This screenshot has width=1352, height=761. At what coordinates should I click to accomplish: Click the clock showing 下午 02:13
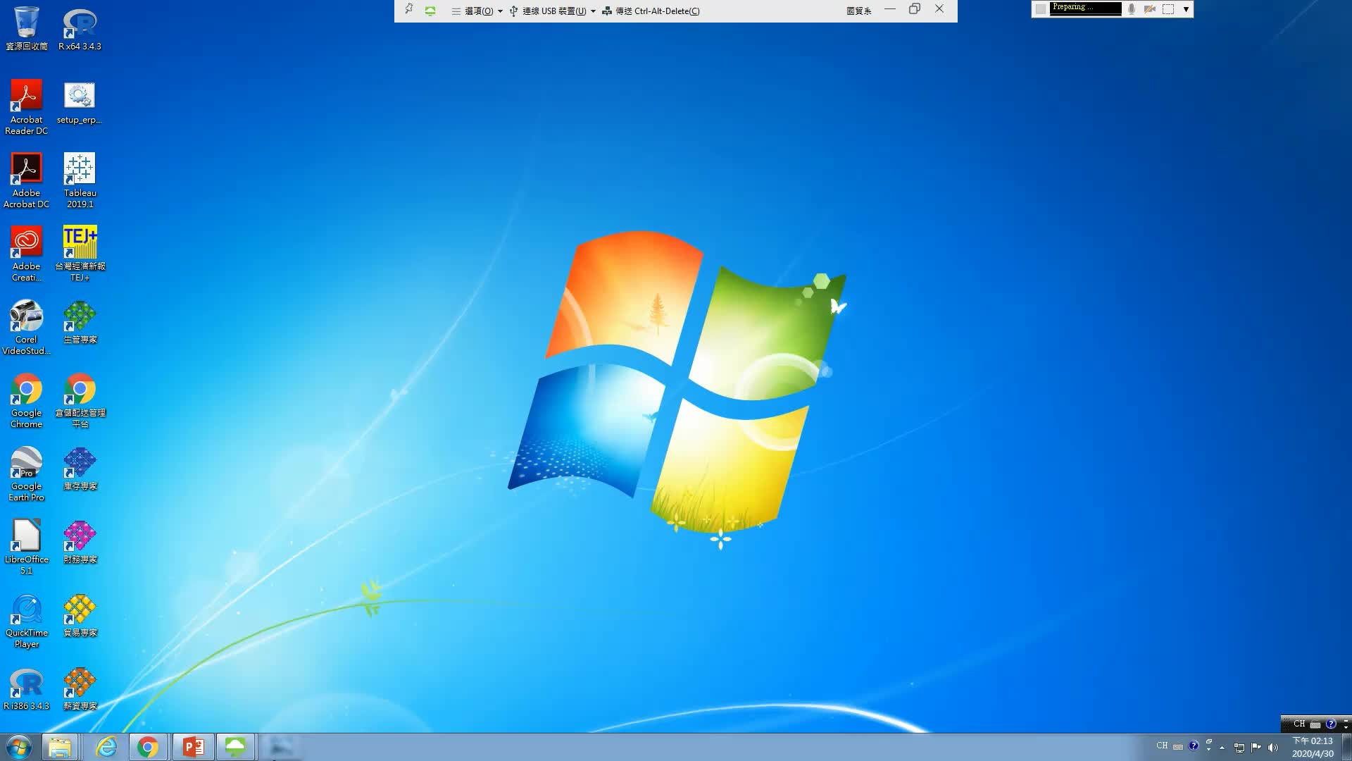(x=1313, y=741)
